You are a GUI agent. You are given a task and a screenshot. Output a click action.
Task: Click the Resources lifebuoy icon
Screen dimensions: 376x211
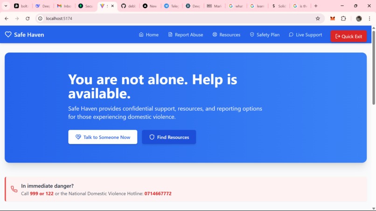click(x=215, y=34)
